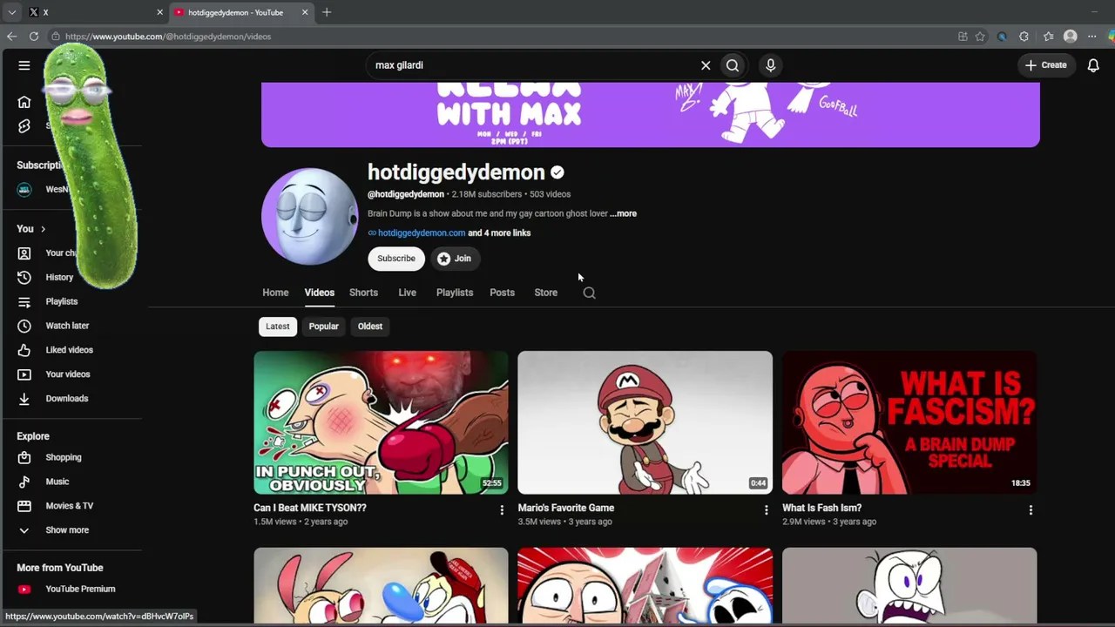This screenshot has height=627, width=1115.
Task: Open options menu for Mario's Favorite Game
Action: click(766, 510)
